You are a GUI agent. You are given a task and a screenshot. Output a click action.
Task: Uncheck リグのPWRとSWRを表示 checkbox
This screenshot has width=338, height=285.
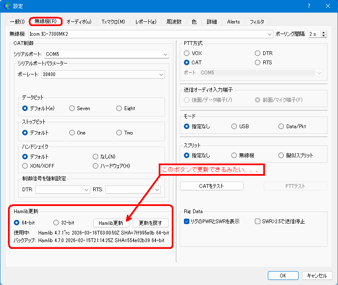[x=186, y=222]
